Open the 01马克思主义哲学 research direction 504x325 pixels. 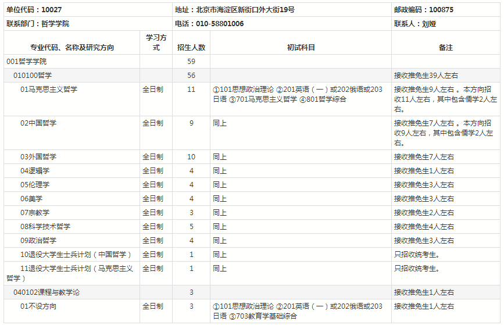coord(49,90)
